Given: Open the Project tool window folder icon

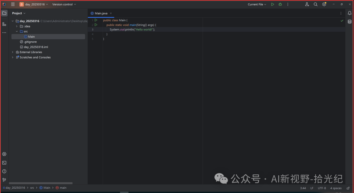Looking at the screenshot, I should 4,13.
